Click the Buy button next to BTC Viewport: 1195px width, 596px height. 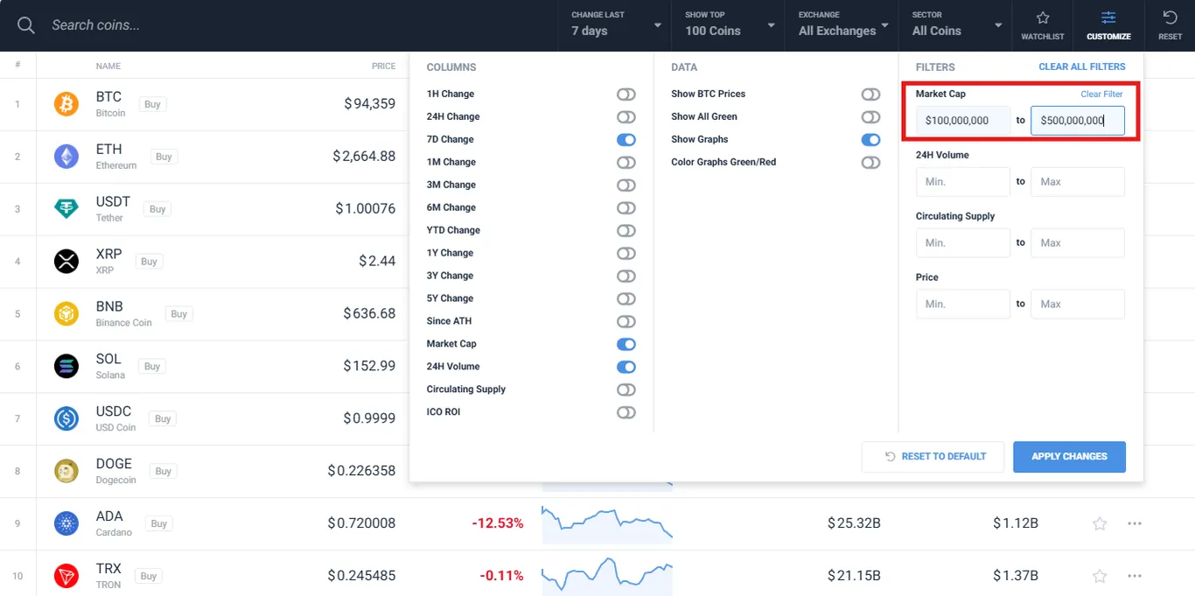click(x=152, y=104)
